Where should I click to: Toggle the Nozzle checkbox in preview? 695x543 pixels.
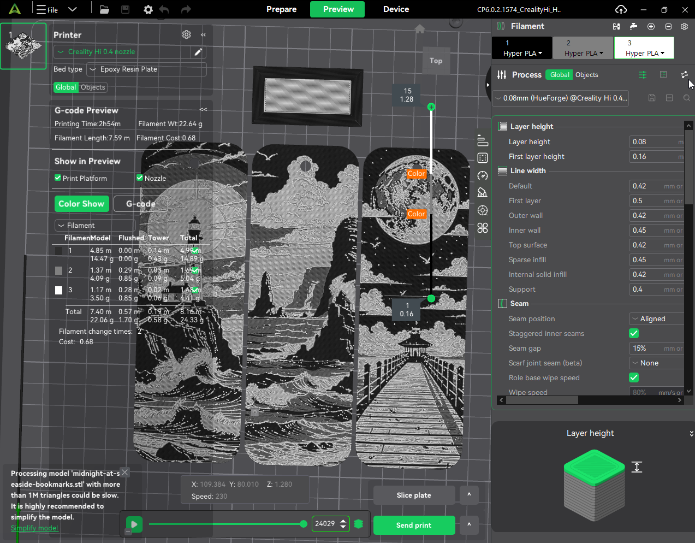tap(140, 178)
